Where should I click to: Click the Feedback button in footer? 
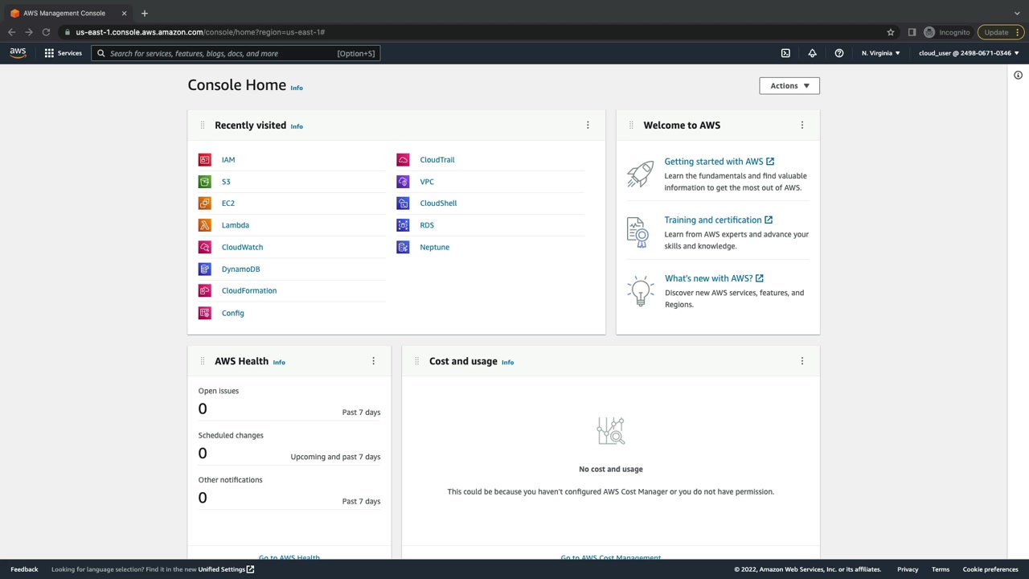coord(24,569)
